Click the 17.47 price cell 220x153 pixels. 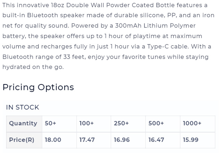94,140
